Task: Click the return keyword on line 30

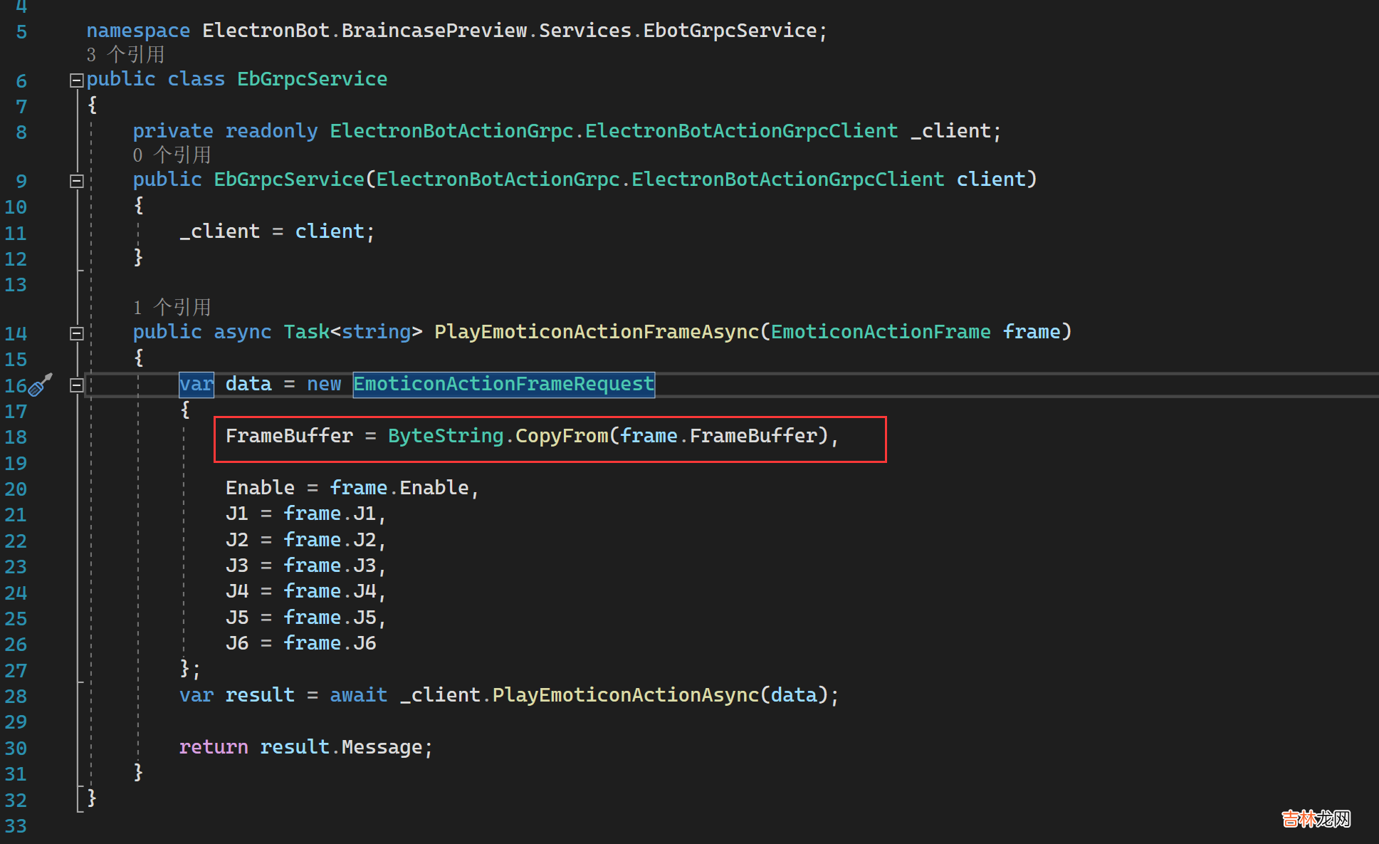Action: pyautogui.click(x=214, y=747)
